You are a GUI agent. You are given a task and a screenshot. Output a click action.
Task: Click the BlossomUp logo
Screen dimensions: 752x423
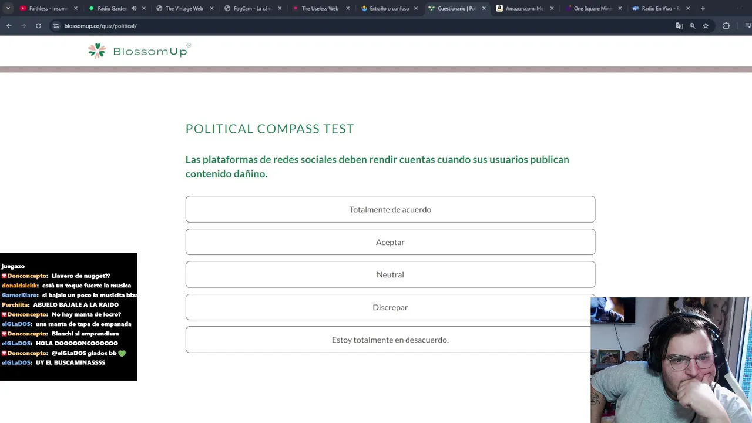click(139, 51)
